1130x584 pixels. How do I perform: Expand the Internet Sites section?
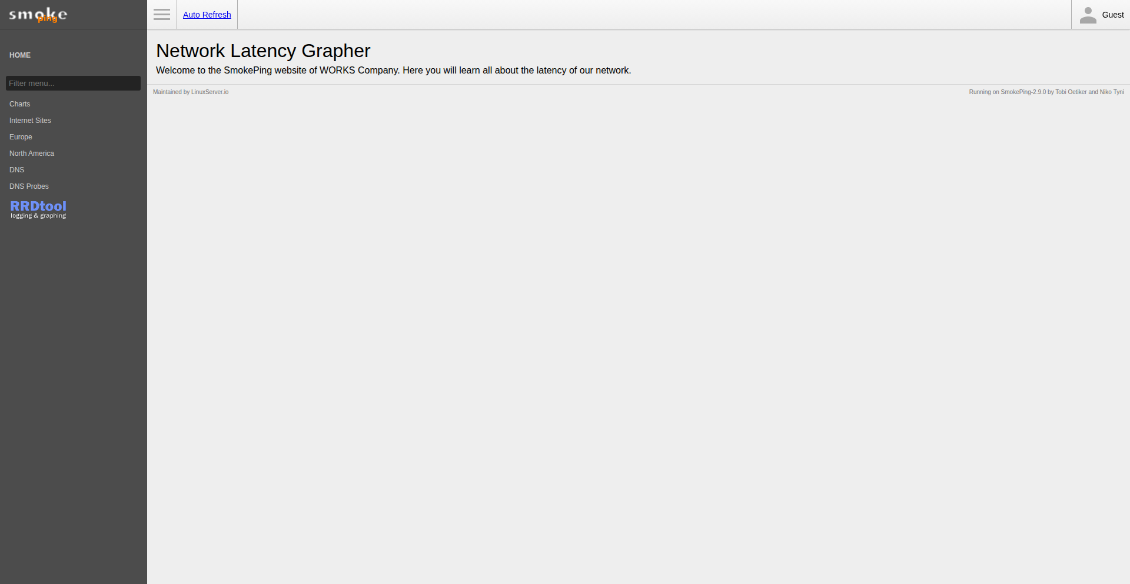[30, 121]
